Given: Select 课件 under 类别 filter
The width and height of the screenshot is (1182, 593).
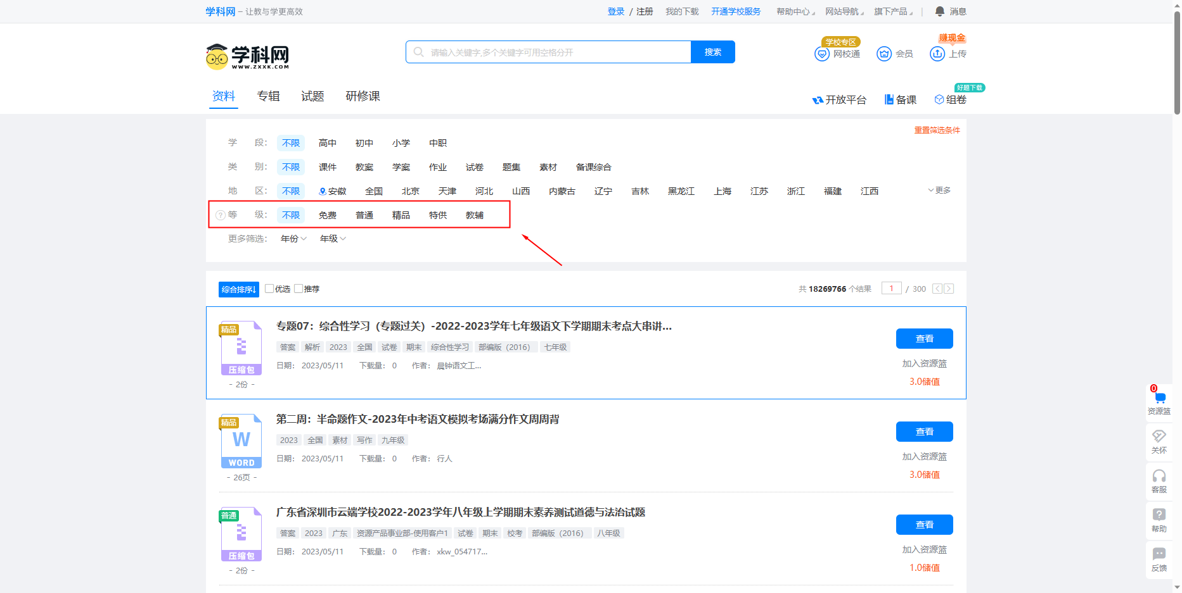Looking at the screenshot, I should pyautogui.click(x=328, y=167).
